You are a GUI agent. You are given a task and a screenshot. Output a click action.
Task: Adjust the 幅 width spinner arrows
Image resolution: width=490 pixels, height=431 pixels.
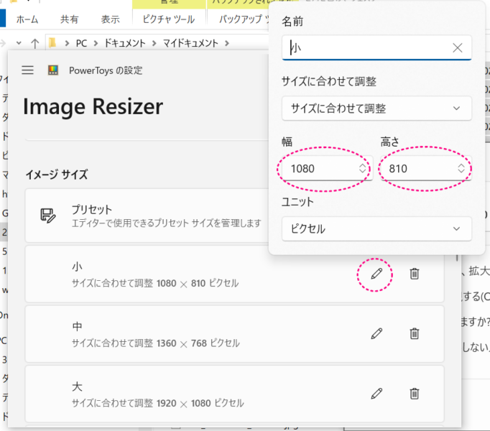coord(363,169)
